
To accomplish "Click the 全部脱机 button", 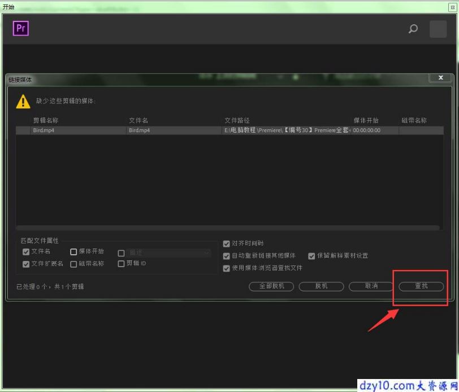I will coord(271,286).
